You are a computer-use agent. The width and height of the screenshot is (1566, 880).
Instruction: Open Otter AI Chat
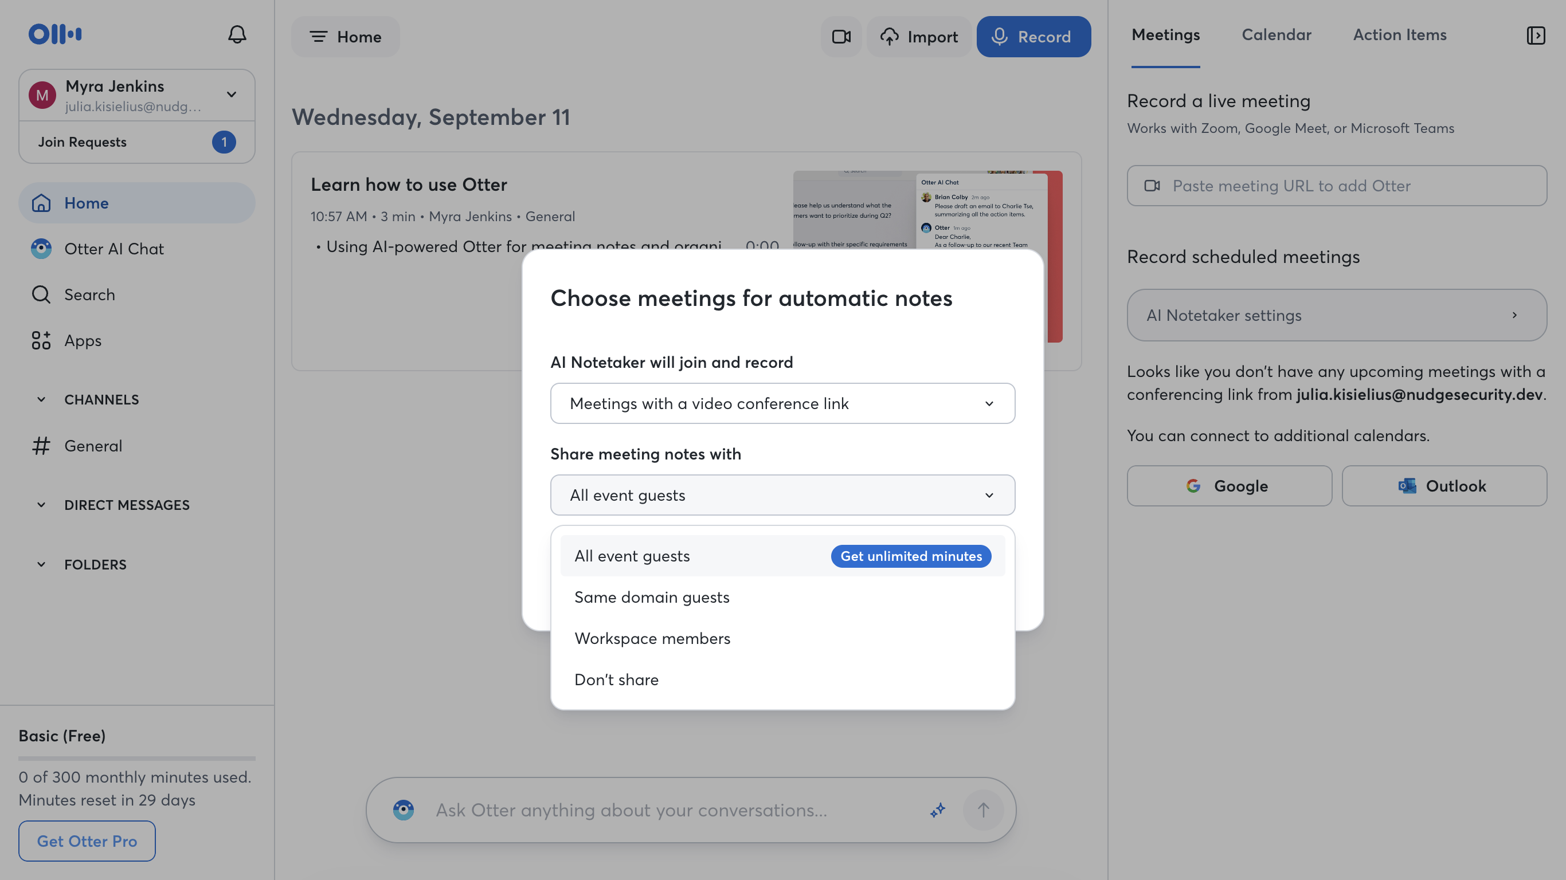pos(137,249)
